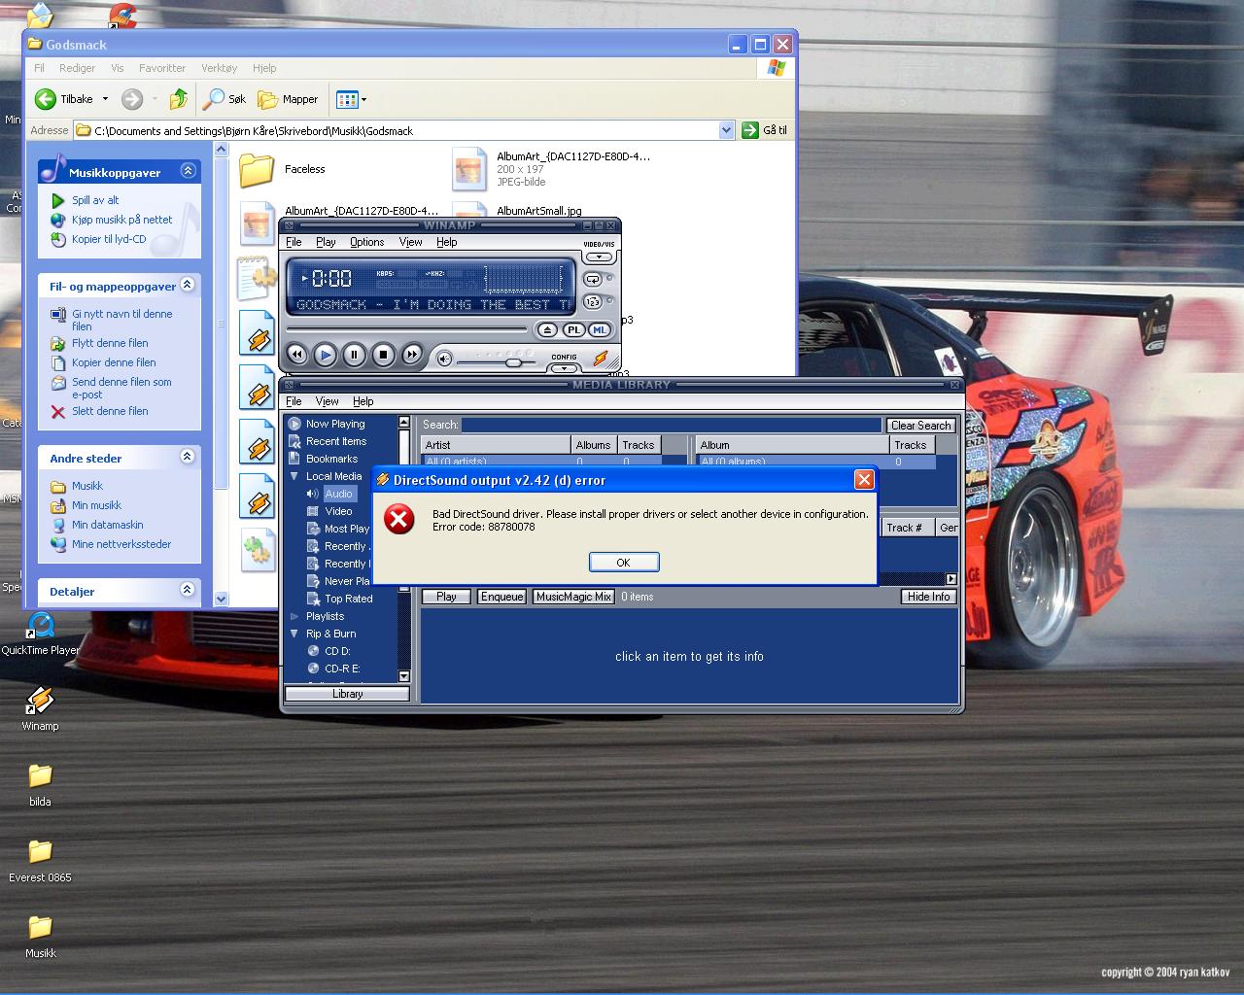Image resolution: width=1244 pixels, height=995 pixels.
Task: Toggle shuffle mode in Winamp
Action: point(593,302)
